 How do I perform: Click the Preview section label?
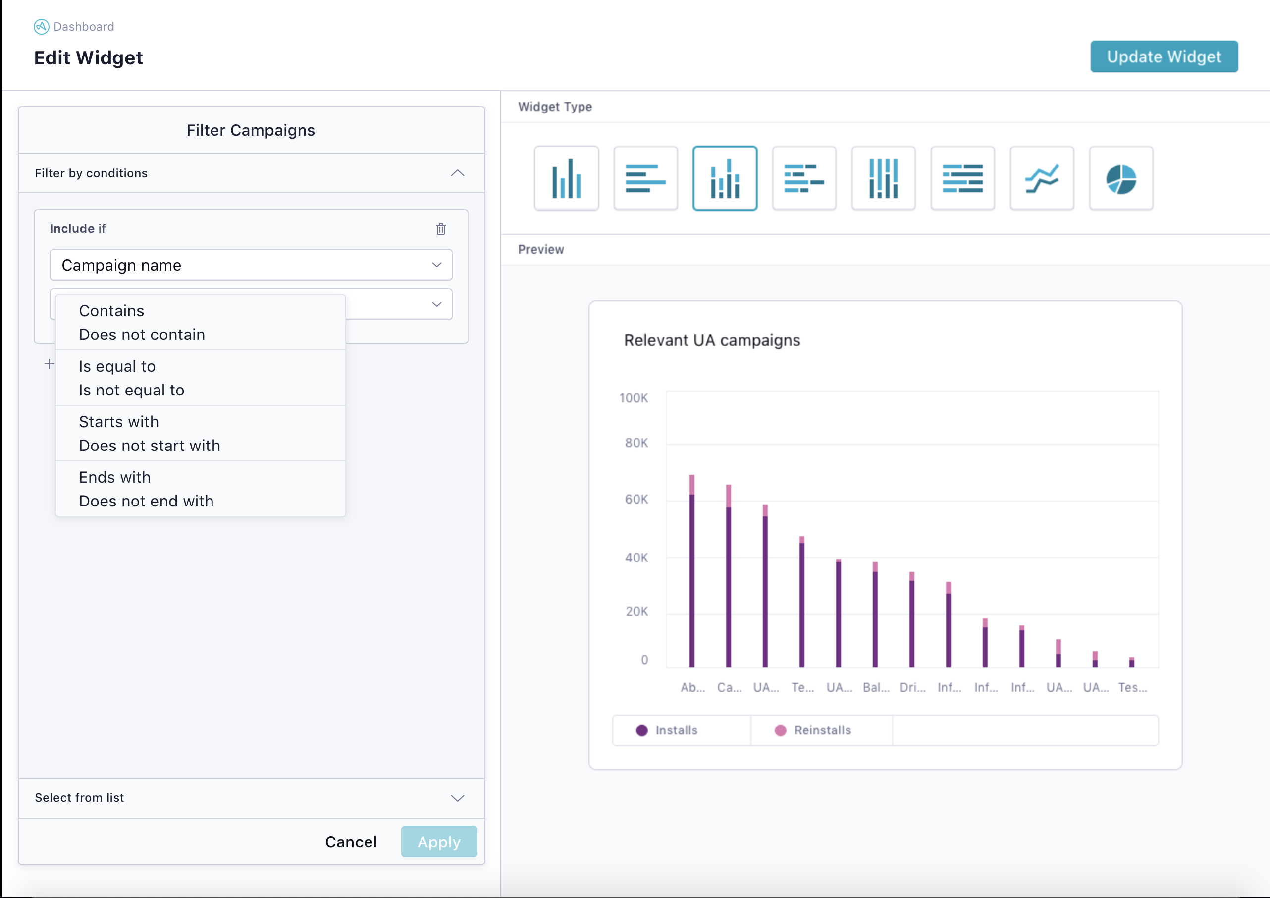coord(541,249)
